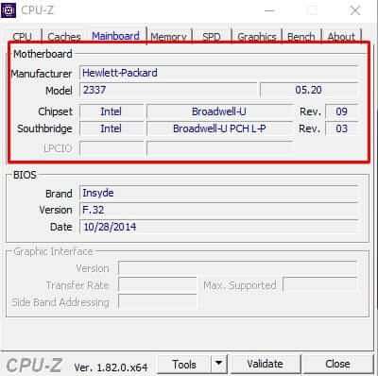
Task: Minimize the CPU-Z window
Action: (x=269, y=10)
